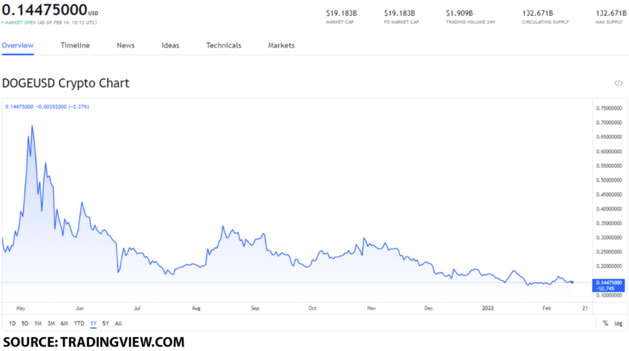
Task: Select the All time range
Action: point(119,323)
